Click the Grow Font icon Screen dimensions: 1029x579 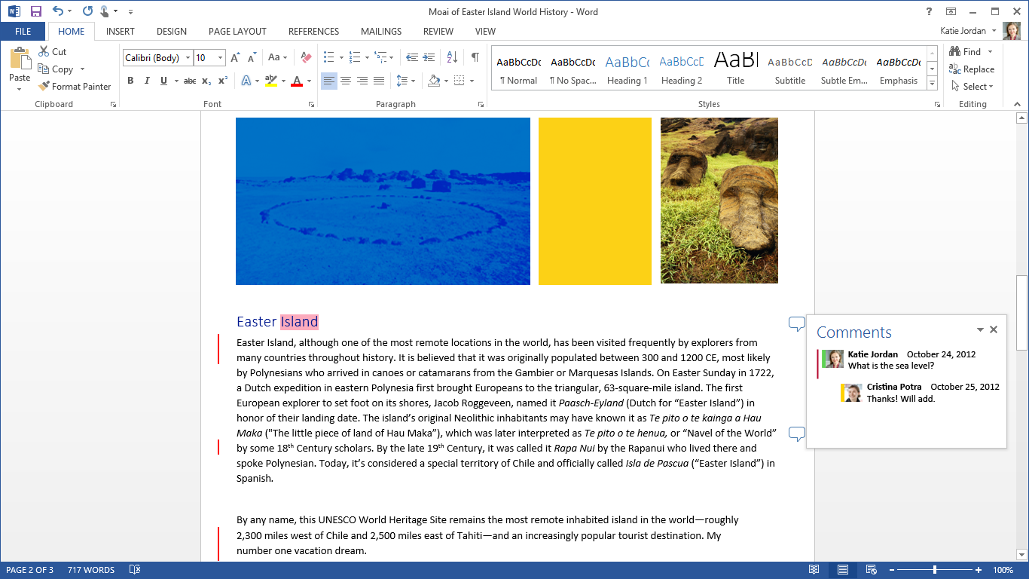click(x=235, y=58)
